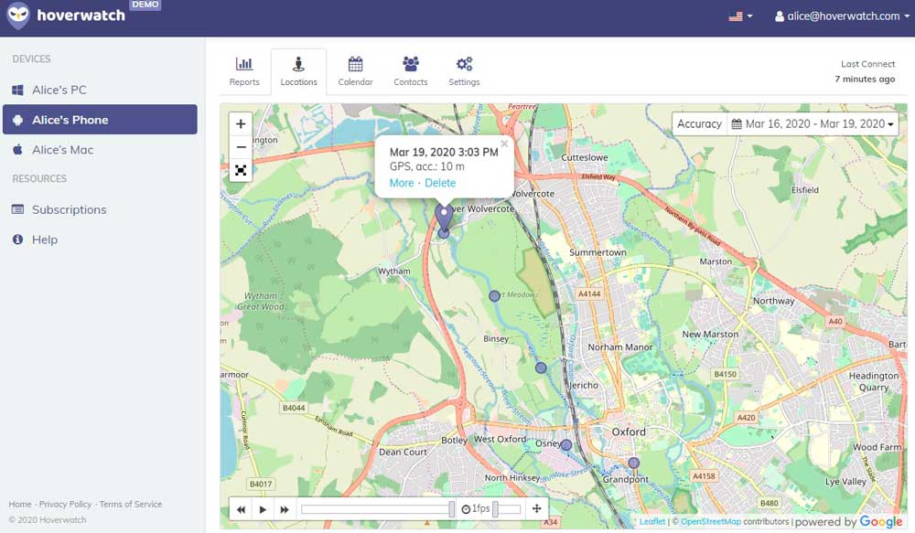Zoom out of the map
This screenshot has width=915, height=533.
(x=241, y=147)
